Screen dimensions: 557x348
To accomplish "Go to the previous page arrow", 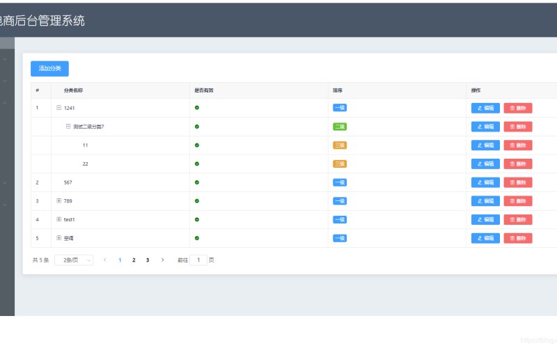I will pyautogui.click(x=105, y=260).
